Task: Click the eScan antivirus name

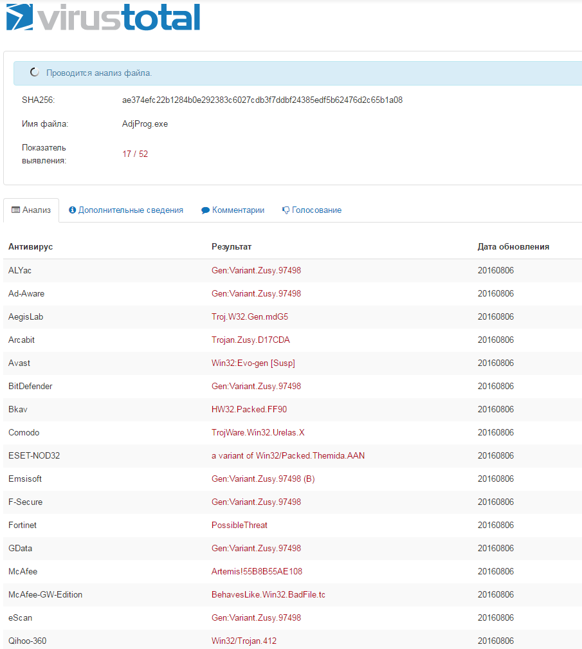Action: point(21,618)
